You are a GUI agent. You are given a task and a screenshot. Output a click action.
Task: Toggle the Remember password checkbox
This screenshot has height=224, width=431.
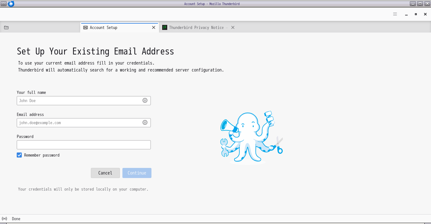(x=19, y=155)
